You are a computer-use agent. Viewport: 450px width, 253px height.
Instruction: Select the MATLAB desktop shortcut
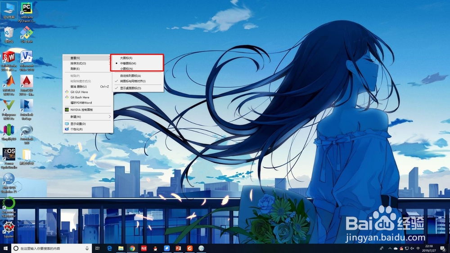click(x=9, y=85)
